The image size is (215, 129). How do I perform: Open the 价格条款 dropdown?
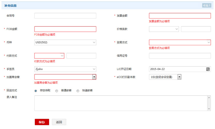(164, 29)
